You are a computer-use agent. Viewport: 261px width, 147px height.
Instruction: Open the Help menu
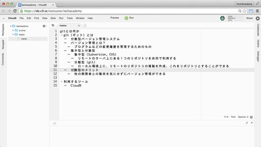coord(90,18)
